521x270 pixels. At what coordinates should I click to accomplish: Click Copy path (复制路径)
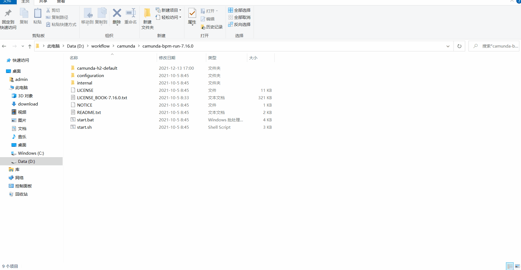57,17
